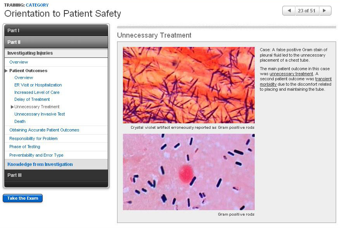The image size is (340, 228).
Task: Open the Investigating Injuries heading
Action: click(x=30, y=53)
